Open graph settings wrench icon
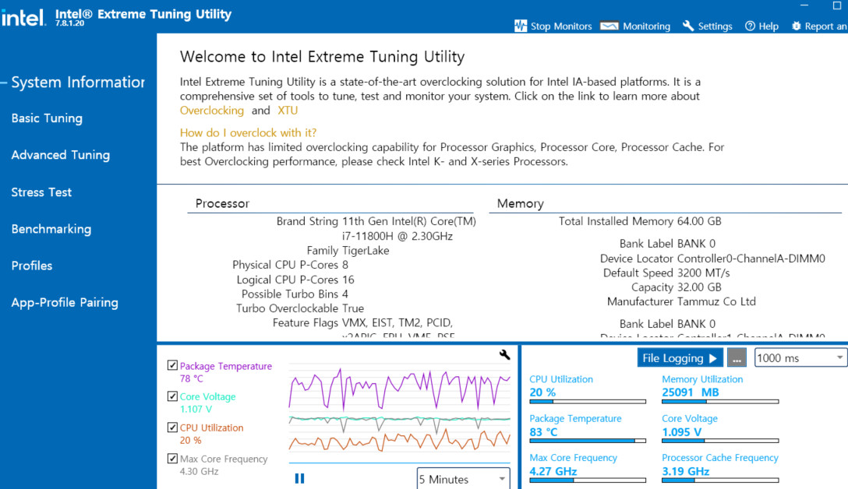848x489 pixels. click(x=504, y=354)
